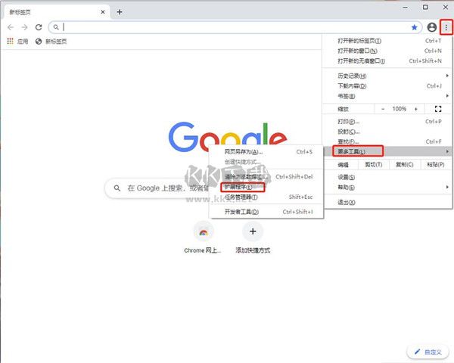Reload the page with refresh icon
Image resolution: width=454 pixels, height=363 pixels.
[39, 27]
